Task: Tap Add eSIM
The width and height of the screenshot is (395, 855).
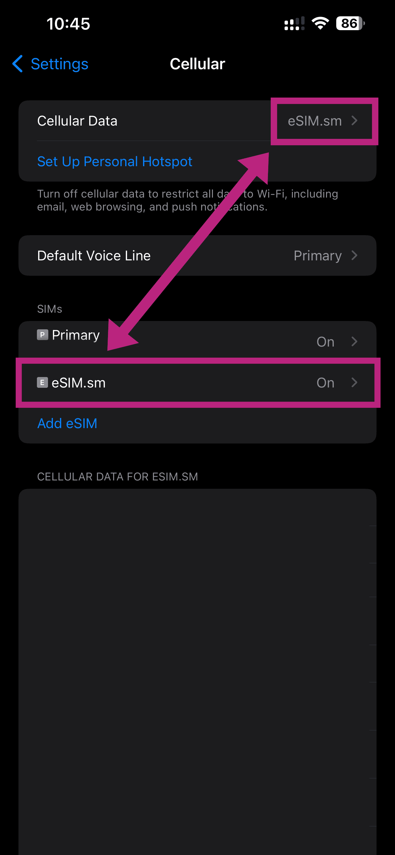Action: point(67,423)
